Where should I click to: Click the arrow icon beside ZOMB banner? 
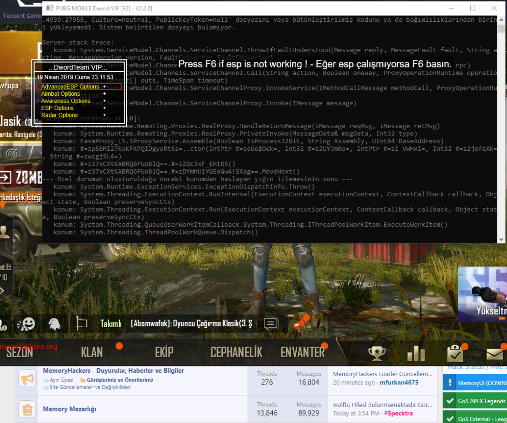5,177
